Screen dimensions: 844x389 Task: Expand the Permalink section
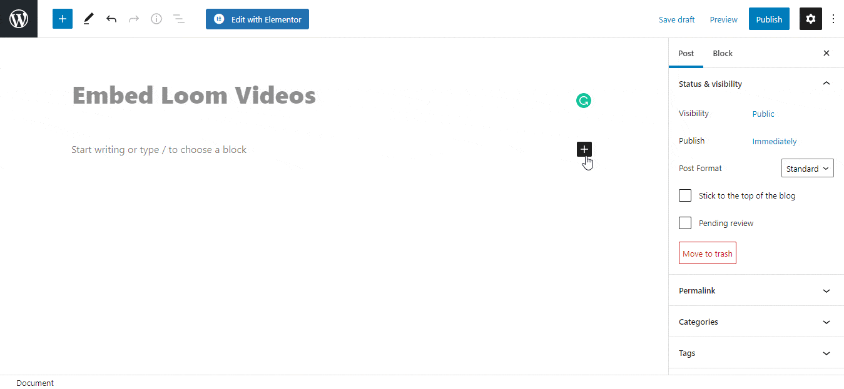point(756,290)
